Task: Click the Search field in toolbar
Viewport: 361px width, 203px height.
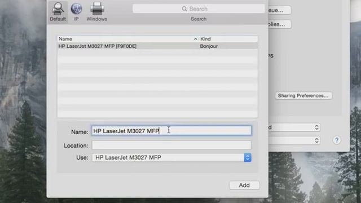Action: [x=199, y=9]
